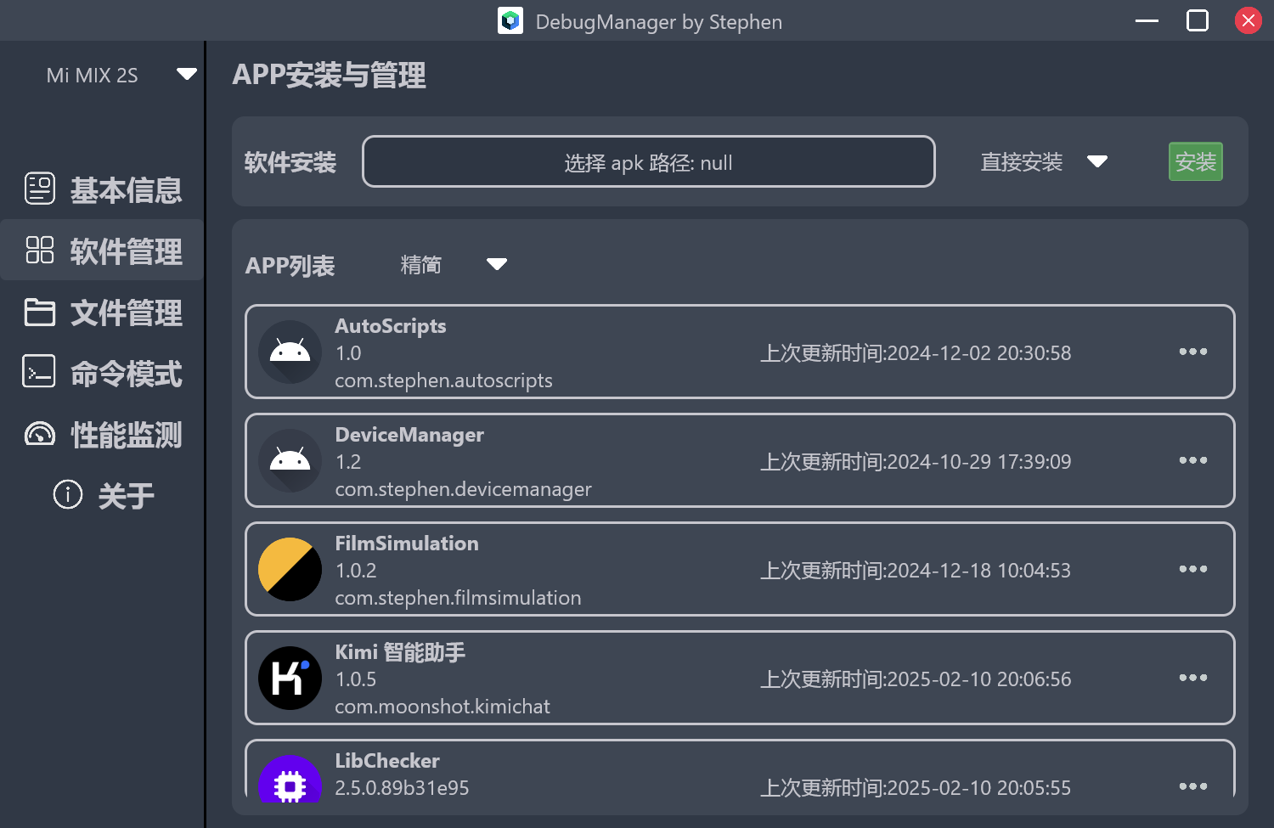Open options menu for LibChecker entry
This screenshot has width=1274, height=828.
pyautogui.click(x=1192, y=786)
